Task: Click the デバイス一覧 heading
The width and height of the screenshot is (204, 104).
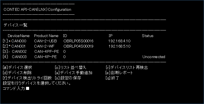Action: [16, 25]
